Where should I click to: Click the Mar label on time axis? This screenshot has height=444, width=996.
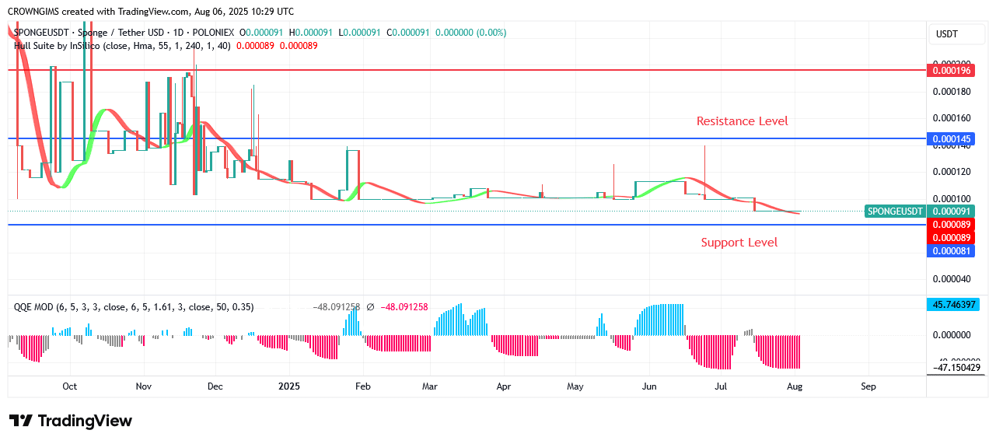429,386
